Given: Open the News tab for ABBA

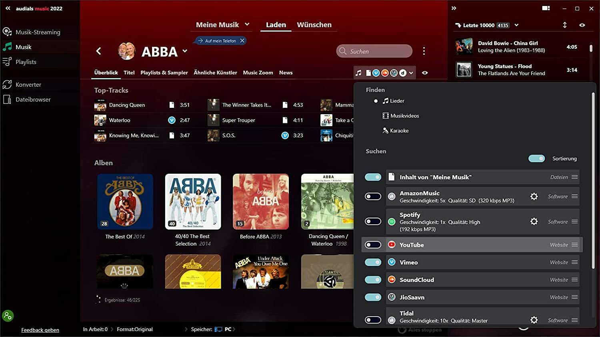Looking at the screenshot, I should point(286,73).
